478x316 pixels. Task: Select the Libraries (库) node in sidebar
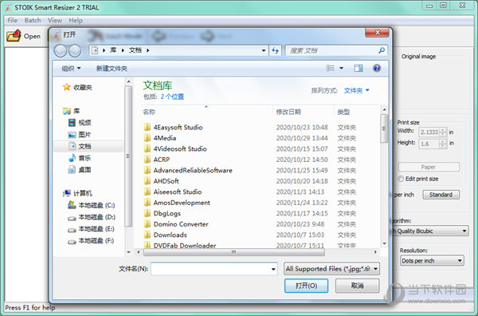71,111
